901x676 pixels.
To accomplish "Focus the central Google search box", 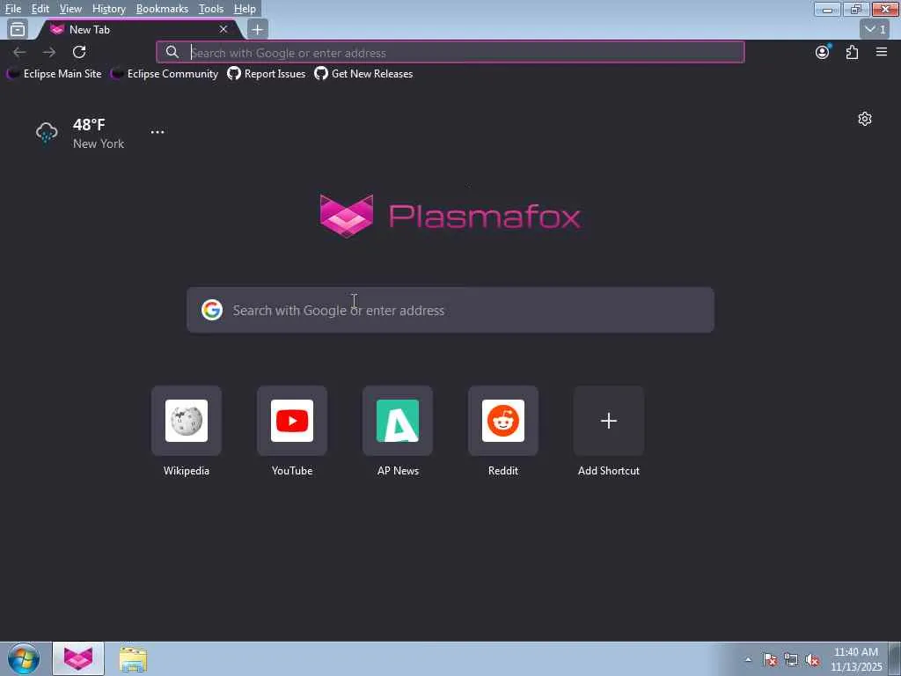I will pyautogui.click(x=450, y=311).
